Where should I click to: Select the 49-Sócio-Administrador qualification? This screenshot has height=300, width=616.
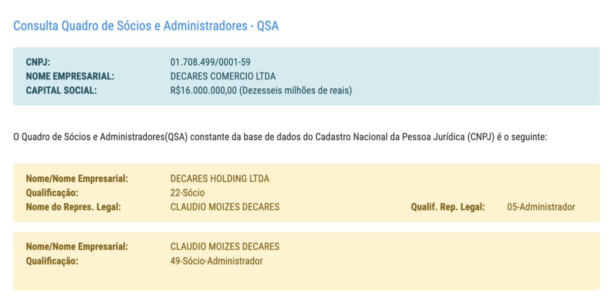[217, 261]
